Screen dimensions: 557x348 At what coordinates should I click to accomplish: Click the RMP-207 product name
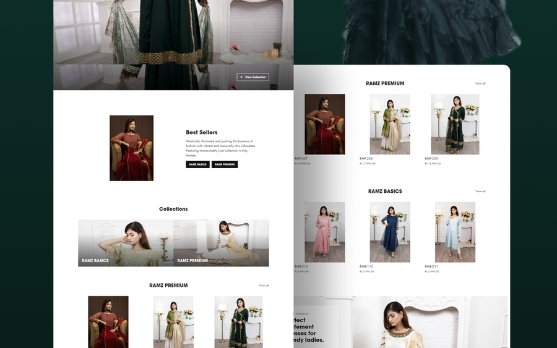click(x=301, y=159)
